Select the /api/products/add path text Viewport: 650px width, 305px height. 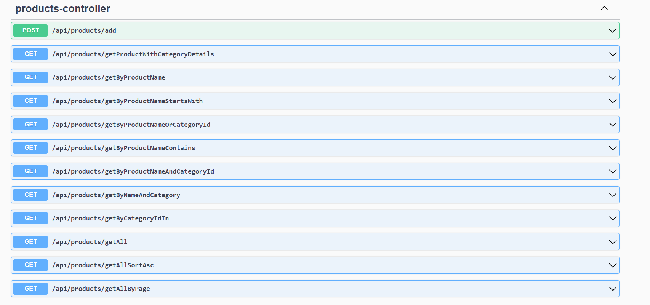84,30
